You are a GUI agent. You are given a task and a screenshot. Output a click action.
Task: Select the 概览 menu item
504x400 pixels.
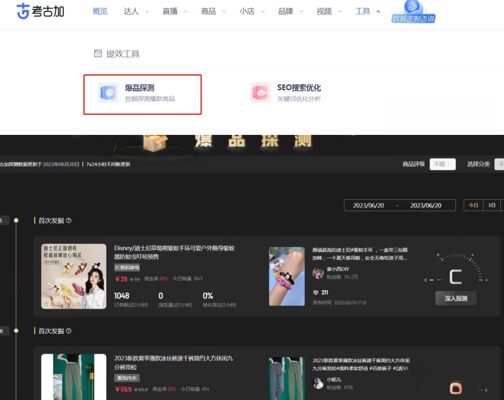point(100,11)
